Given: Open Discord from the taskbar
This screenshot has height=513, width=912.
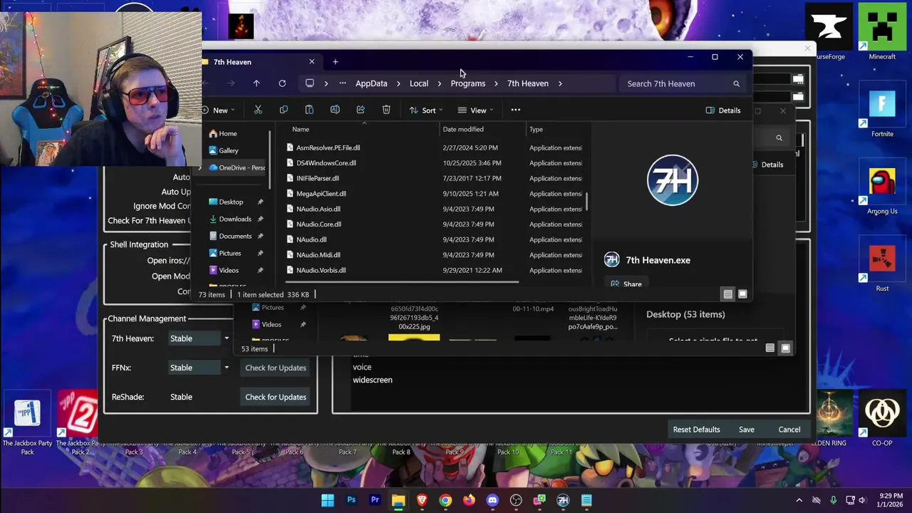Looking at the screenshot, I should 492,500.
